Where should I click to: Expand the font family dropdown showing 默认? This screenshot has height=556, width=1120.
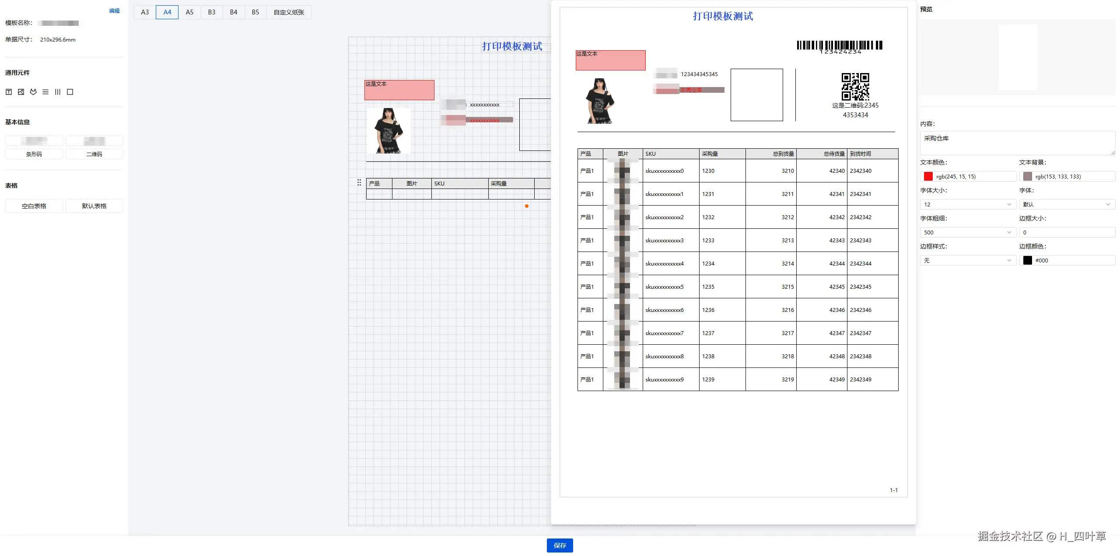(1066, 204)
